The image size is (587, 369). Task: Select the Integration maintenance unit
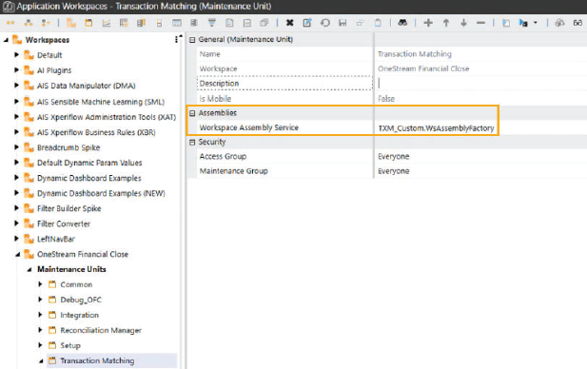(x=79, y=315)
